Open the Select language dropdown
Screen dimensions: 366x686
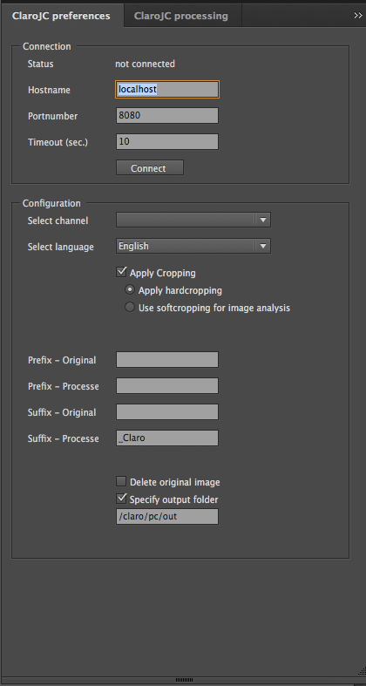[193, 246]
